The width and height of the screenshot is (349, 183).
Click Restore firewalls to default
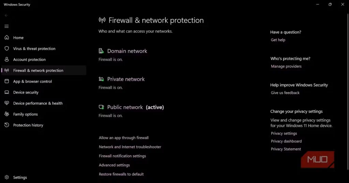121,174
